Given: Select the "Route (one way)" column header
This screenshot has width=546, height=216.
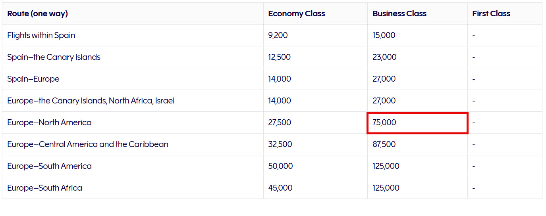Looking at the screenshot, I should [x=38, y=14].
